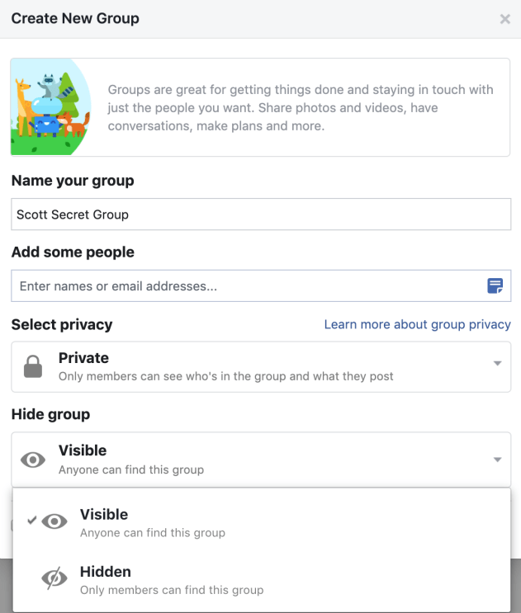
Task: Click the eye icon in Hide group selector
Action: [x=33, y=460]
